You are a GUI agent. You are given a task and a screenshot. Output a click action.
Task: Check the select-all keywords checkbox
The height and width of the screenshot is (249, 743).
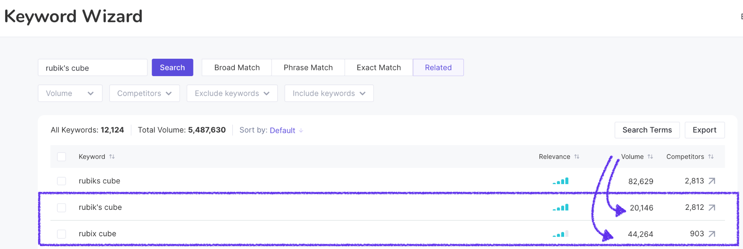(62, 157)
